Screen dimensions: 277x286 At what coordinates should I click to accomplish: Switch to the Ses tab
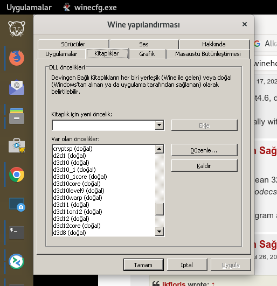click(144, 44)
